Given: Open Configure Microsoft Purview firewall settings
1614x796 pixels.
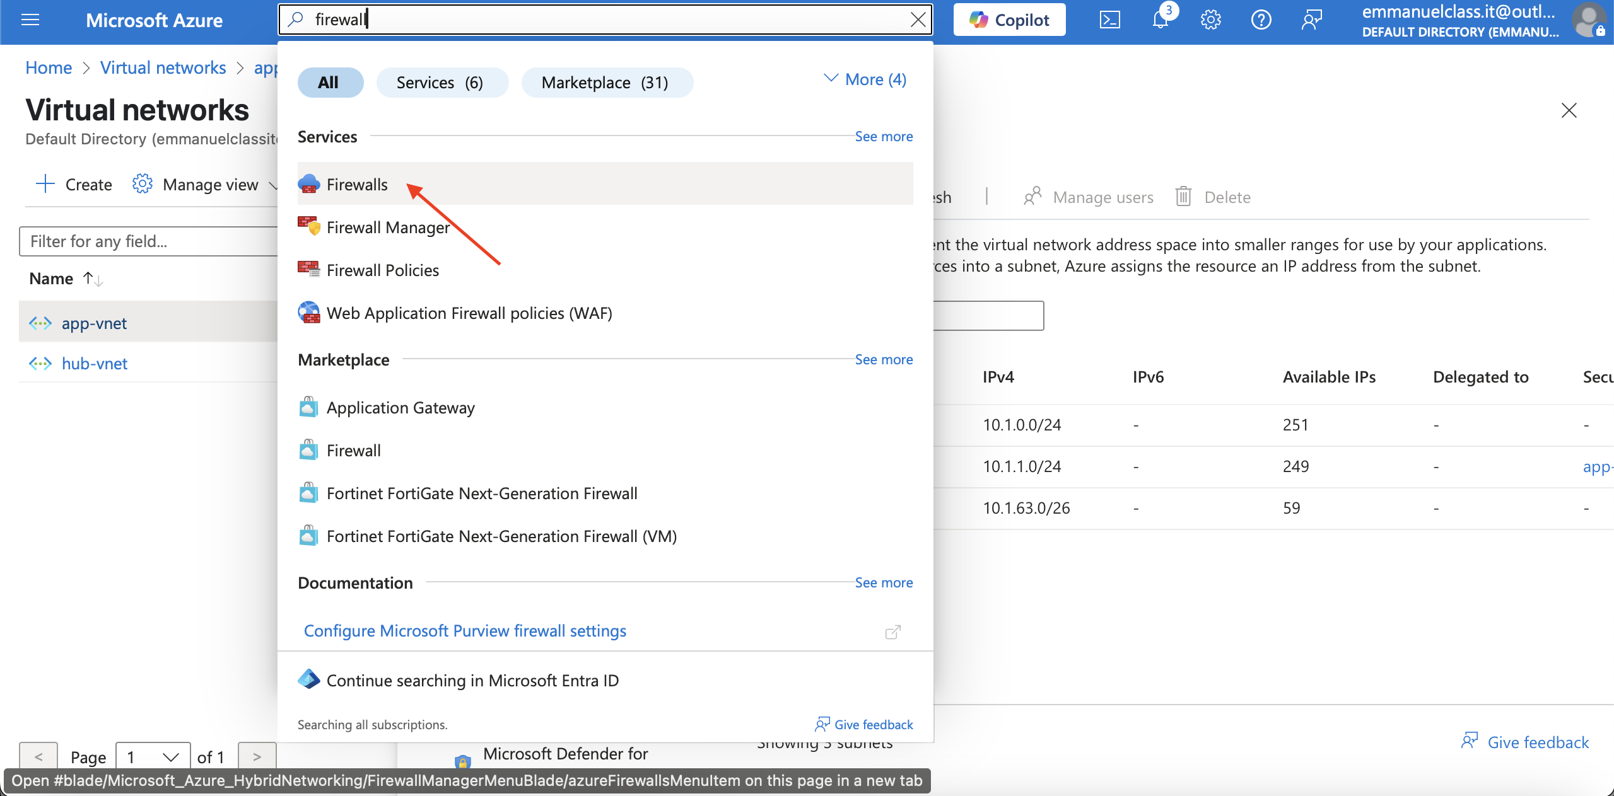Looking at the screenshot, I should pyautogui.click(x=465, y=631).
